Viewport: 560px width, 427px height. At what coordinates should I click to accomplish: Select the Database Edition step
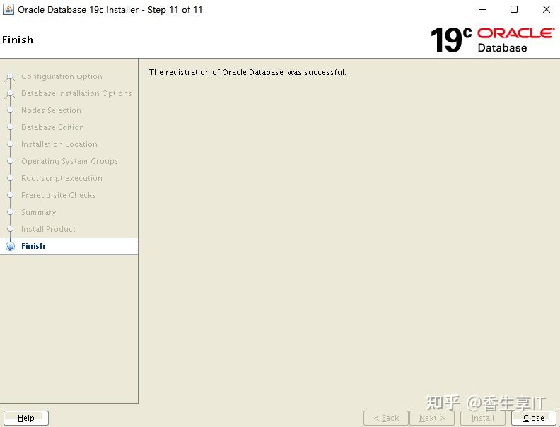pos(52,127)
